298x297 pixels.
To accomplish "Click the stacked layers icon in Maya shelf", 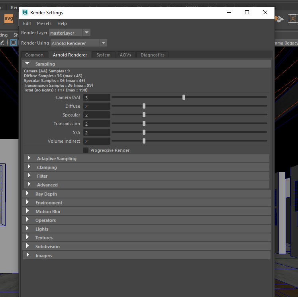I will (x=279, y=19).
